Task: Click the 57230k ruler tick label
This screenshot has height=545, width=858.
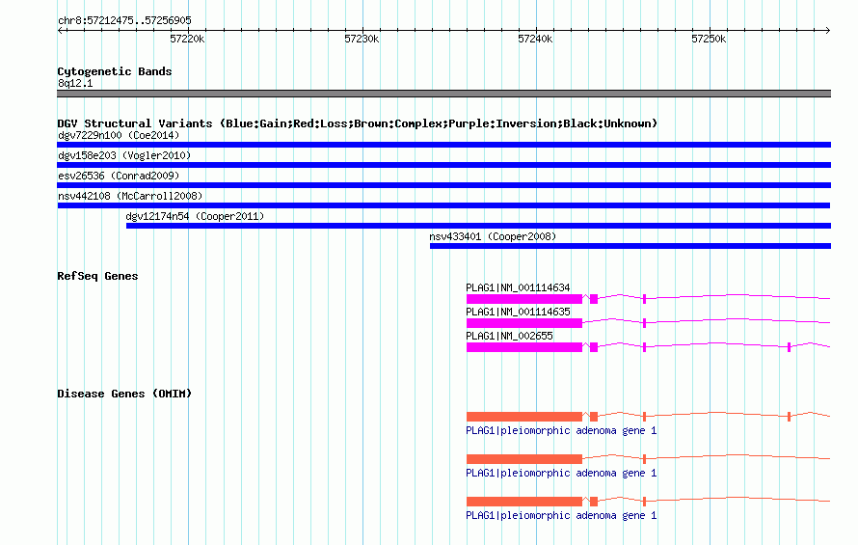Action: [x=362, y=39]
